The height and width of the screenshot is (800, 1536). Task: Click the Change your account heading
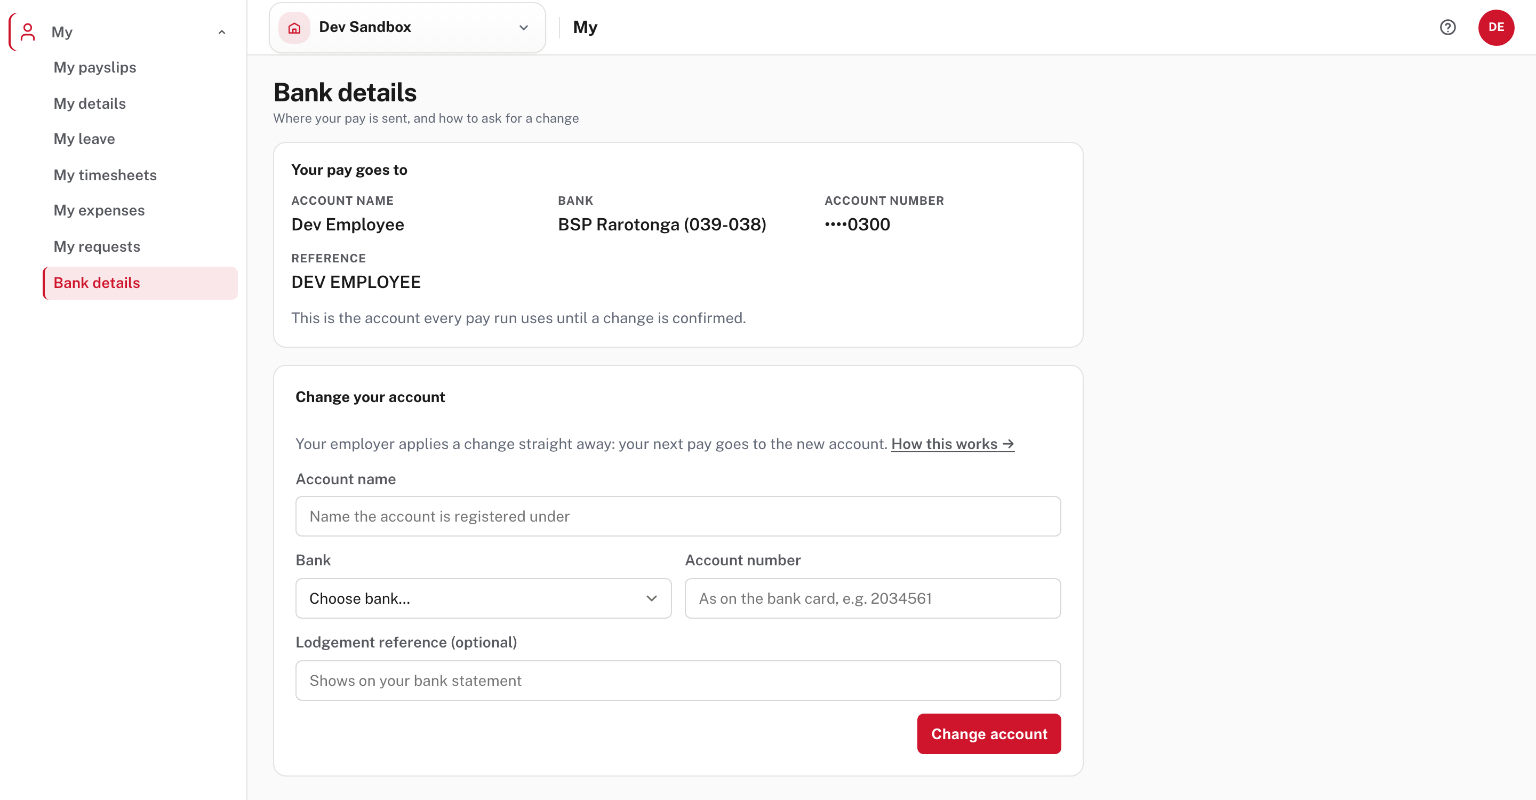click(x=370, y=397)
